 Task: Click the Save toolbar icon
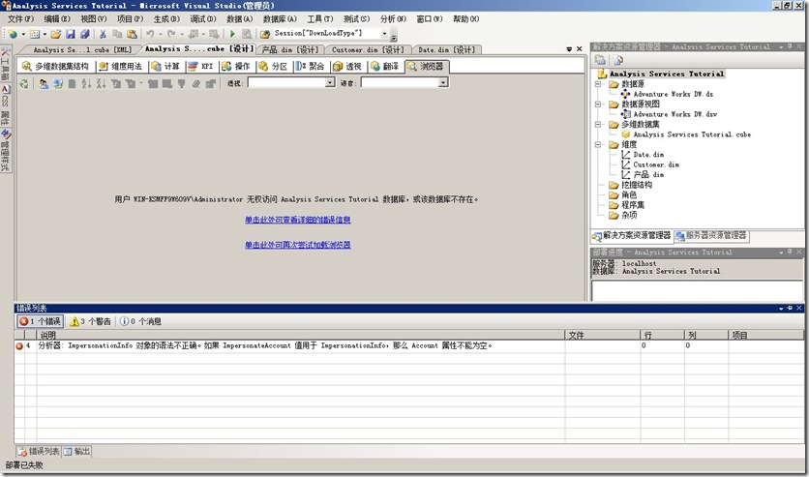71,34
